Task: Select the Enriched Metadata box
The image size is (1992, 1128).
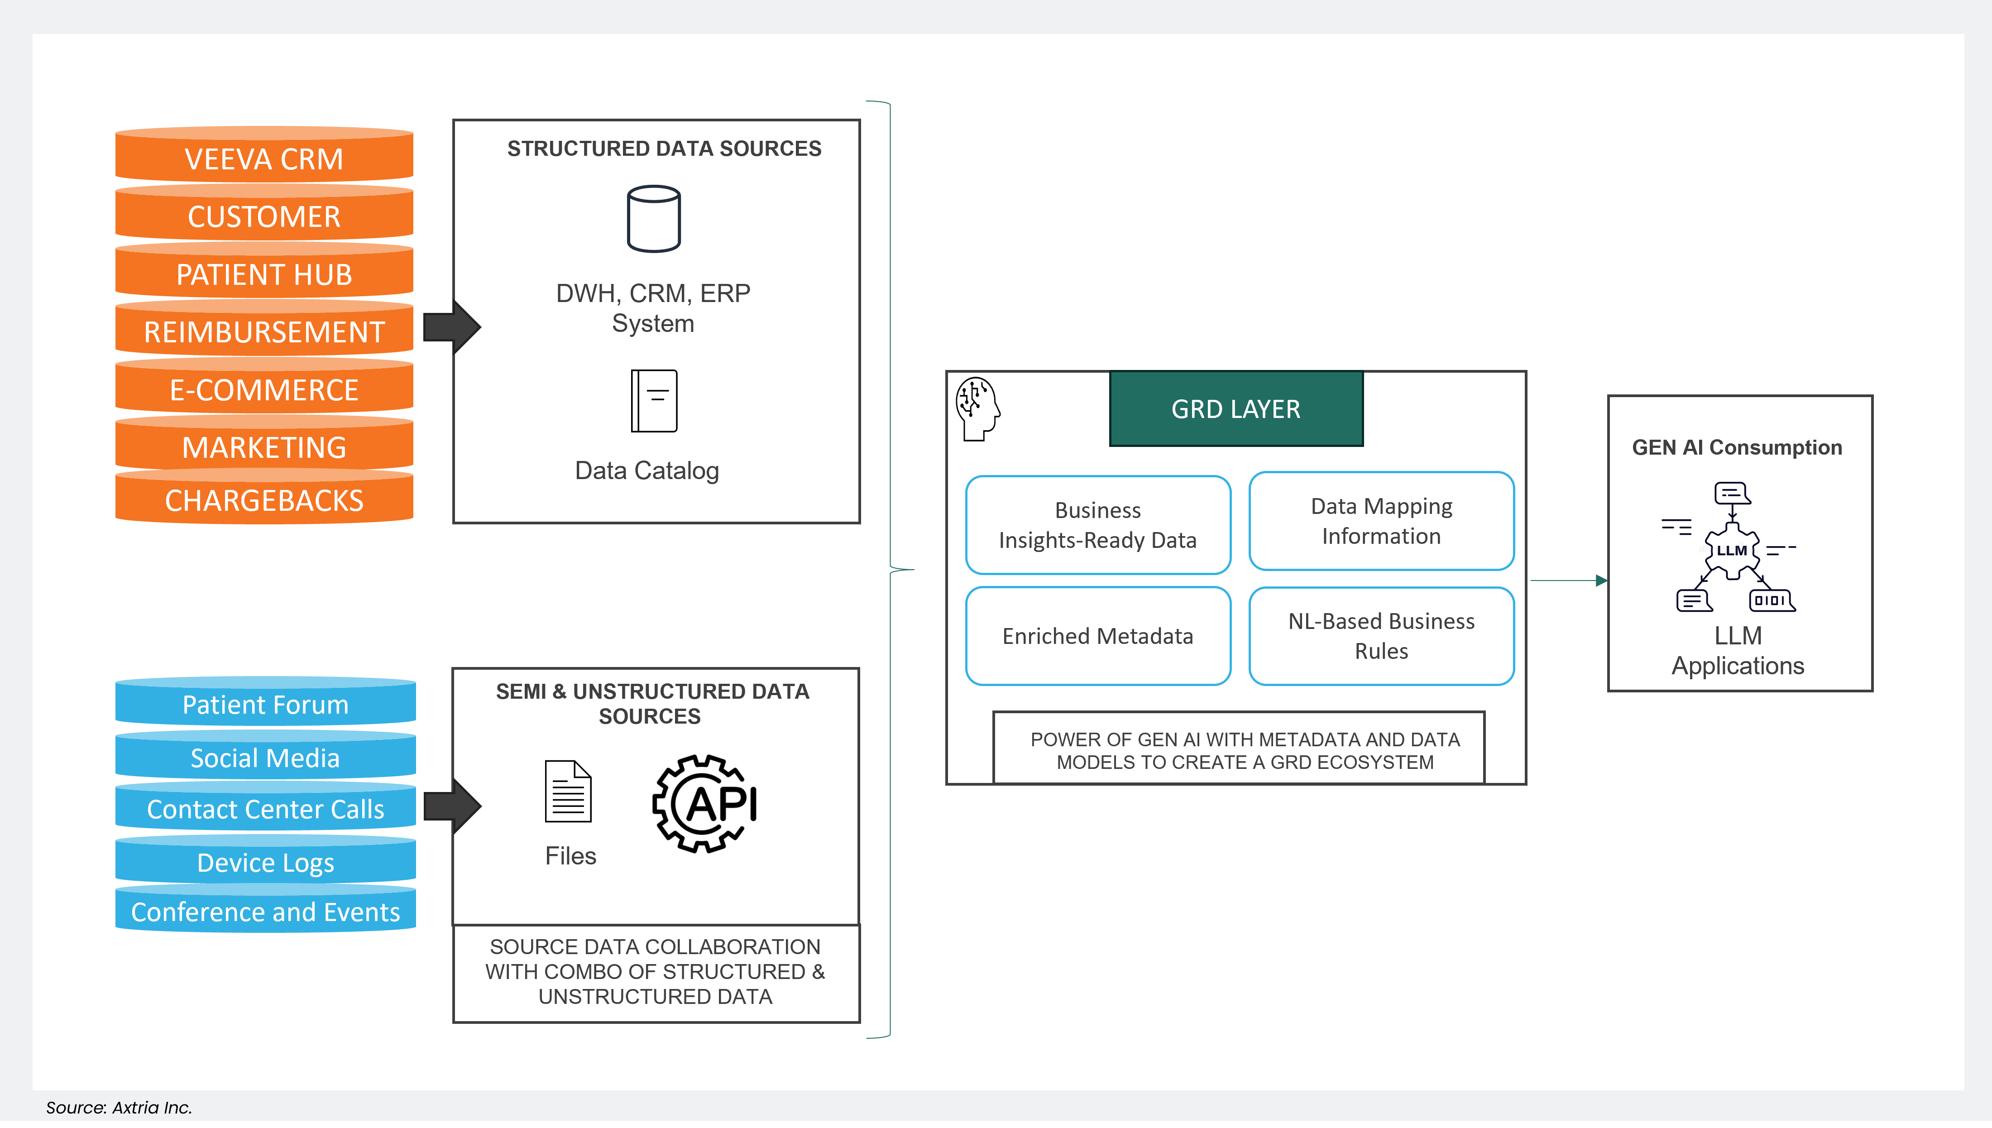Action: (1097, 635)
